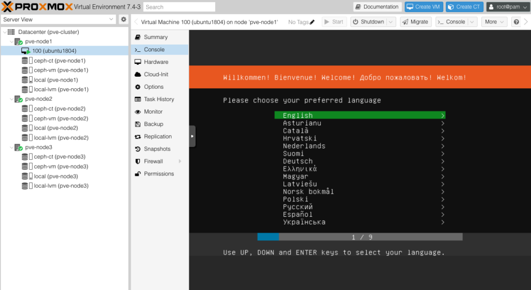The image size is (531, 290).
Task: Focus the Search input field
Action: click(179, 7)
